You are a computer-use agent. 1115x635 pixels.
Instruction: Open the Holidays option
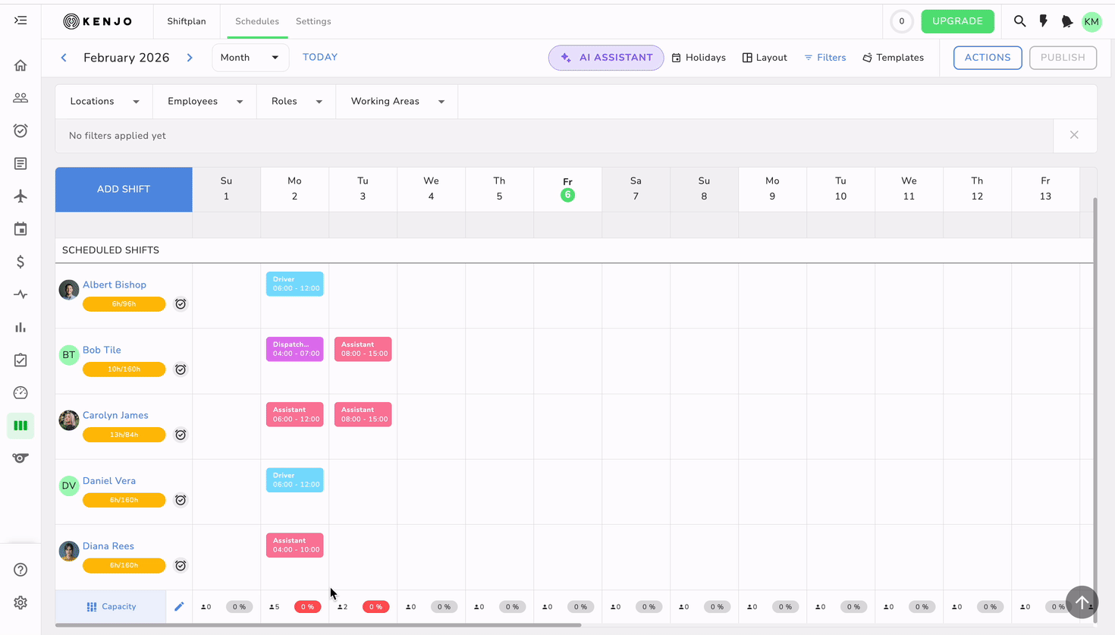(699, 58)
